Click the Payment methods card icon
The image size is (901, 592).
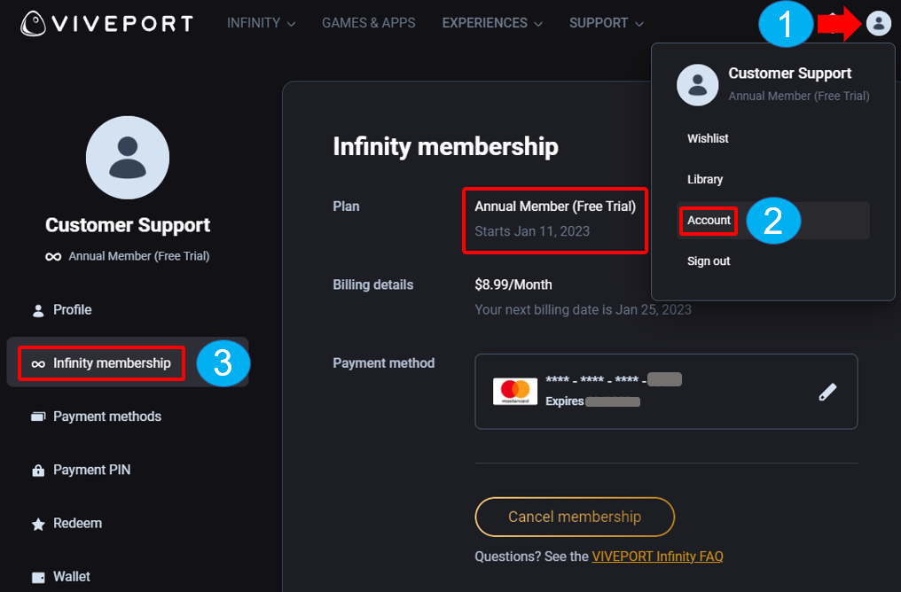tap(38, 417)
